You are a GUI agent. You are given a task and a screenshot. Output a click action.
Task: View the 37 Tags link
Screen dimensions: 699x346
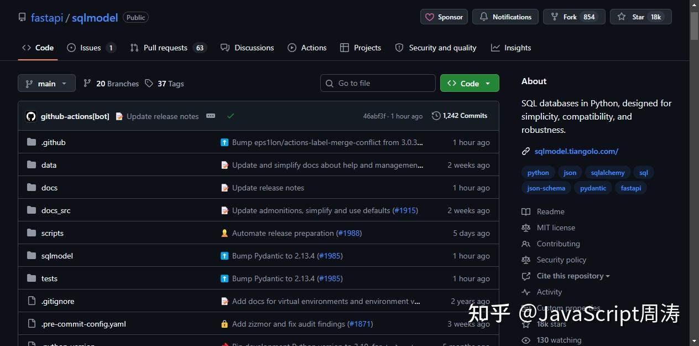pyautogui.click(x=165, y=84)
